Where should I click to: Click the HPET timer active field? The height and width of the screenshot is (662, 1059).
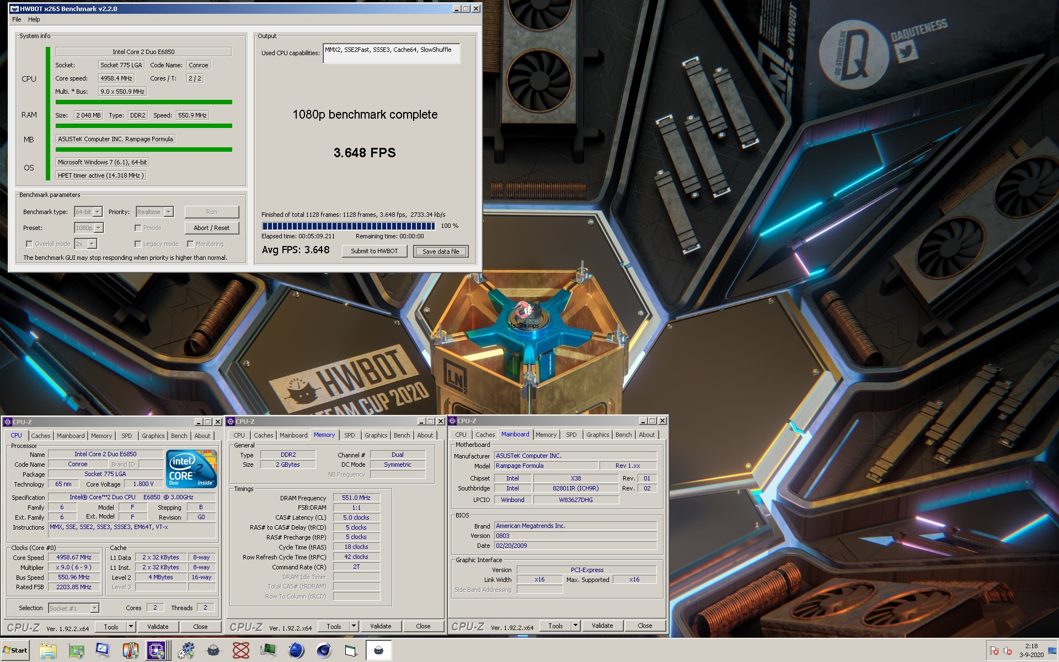tap(101, 175)
